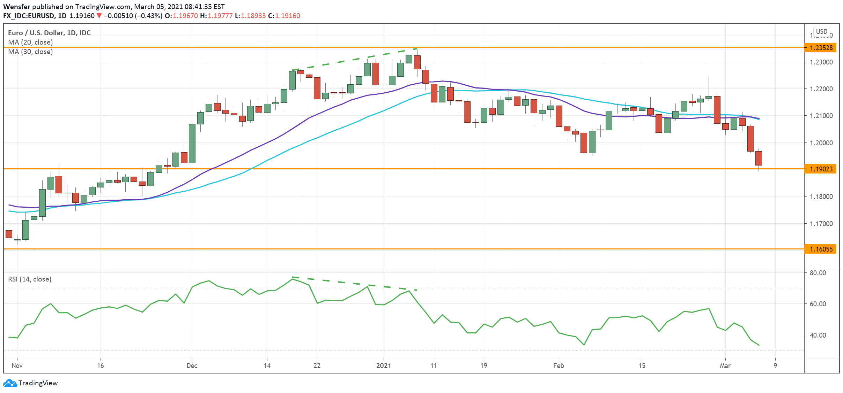Click the Wensfer author name

(17, 7)
